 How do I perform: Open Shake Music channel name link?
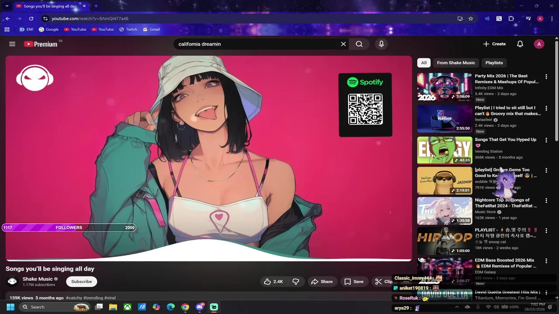[38, 279]
